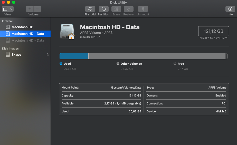Click the blue Used legend swatch
237x145 pixels.
click(x=61, y=63)
